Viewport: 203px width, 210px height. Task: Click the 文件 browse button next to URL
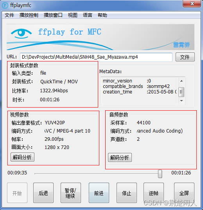click(x=185, y=57)
